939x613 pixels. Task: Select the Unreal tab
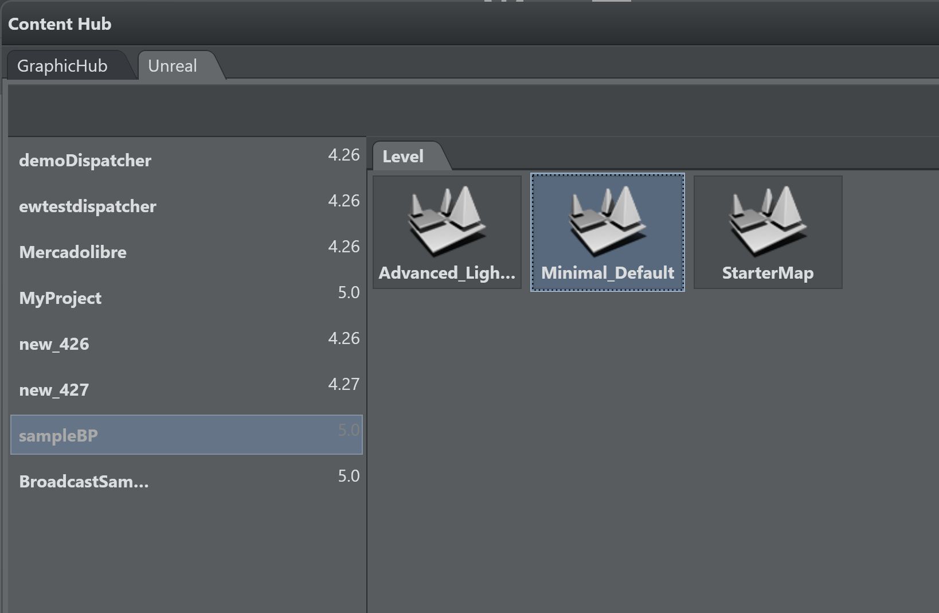click(x=173, y=66)
